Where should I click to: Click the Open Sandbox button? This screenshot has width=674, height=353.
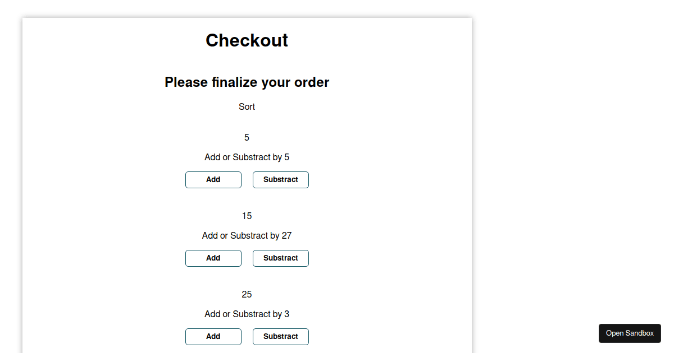pyautogui.click(x=630, y=333)
